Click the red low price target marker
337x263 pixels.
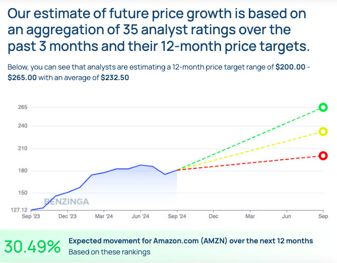pos(323,156)
